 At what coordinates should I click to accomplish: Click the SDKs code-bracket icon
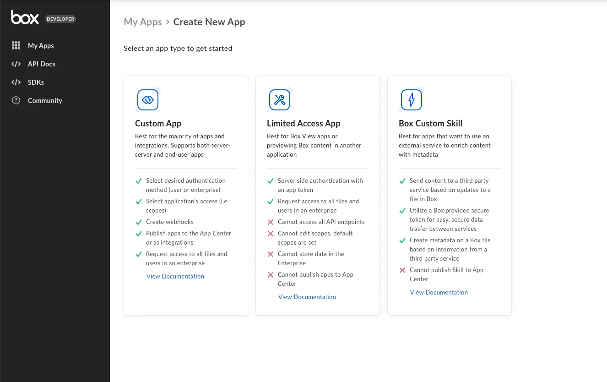pyautogui.click(x=16, y=82)
